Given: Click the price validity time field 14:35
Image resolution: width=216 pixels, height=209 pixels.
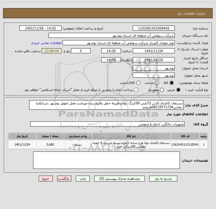Looking at the screenshot, I should (x=111, y=60).
